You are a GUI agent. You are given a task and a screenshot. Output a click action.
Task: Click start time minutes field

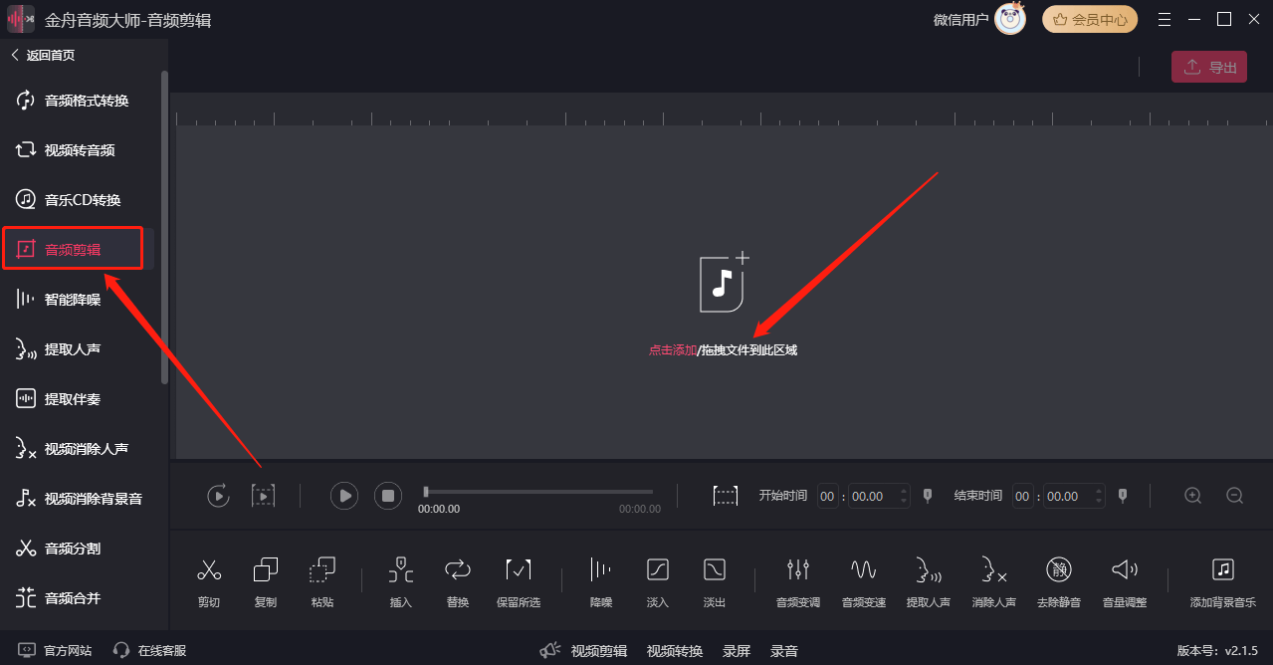(x=828, y=496)
